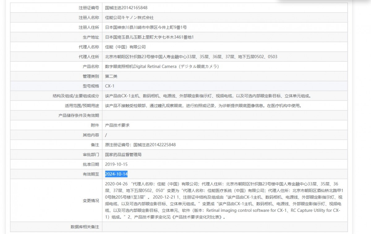Select original number 原注册证编号：国械注进20142225848
Viewport: 371px width, 234px height.
140,145
